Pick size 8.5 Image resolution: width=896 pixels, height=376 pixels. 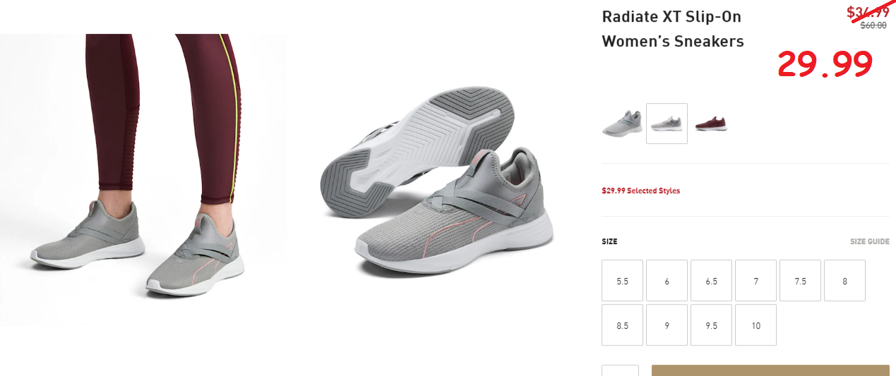click(x=622, y=325)
